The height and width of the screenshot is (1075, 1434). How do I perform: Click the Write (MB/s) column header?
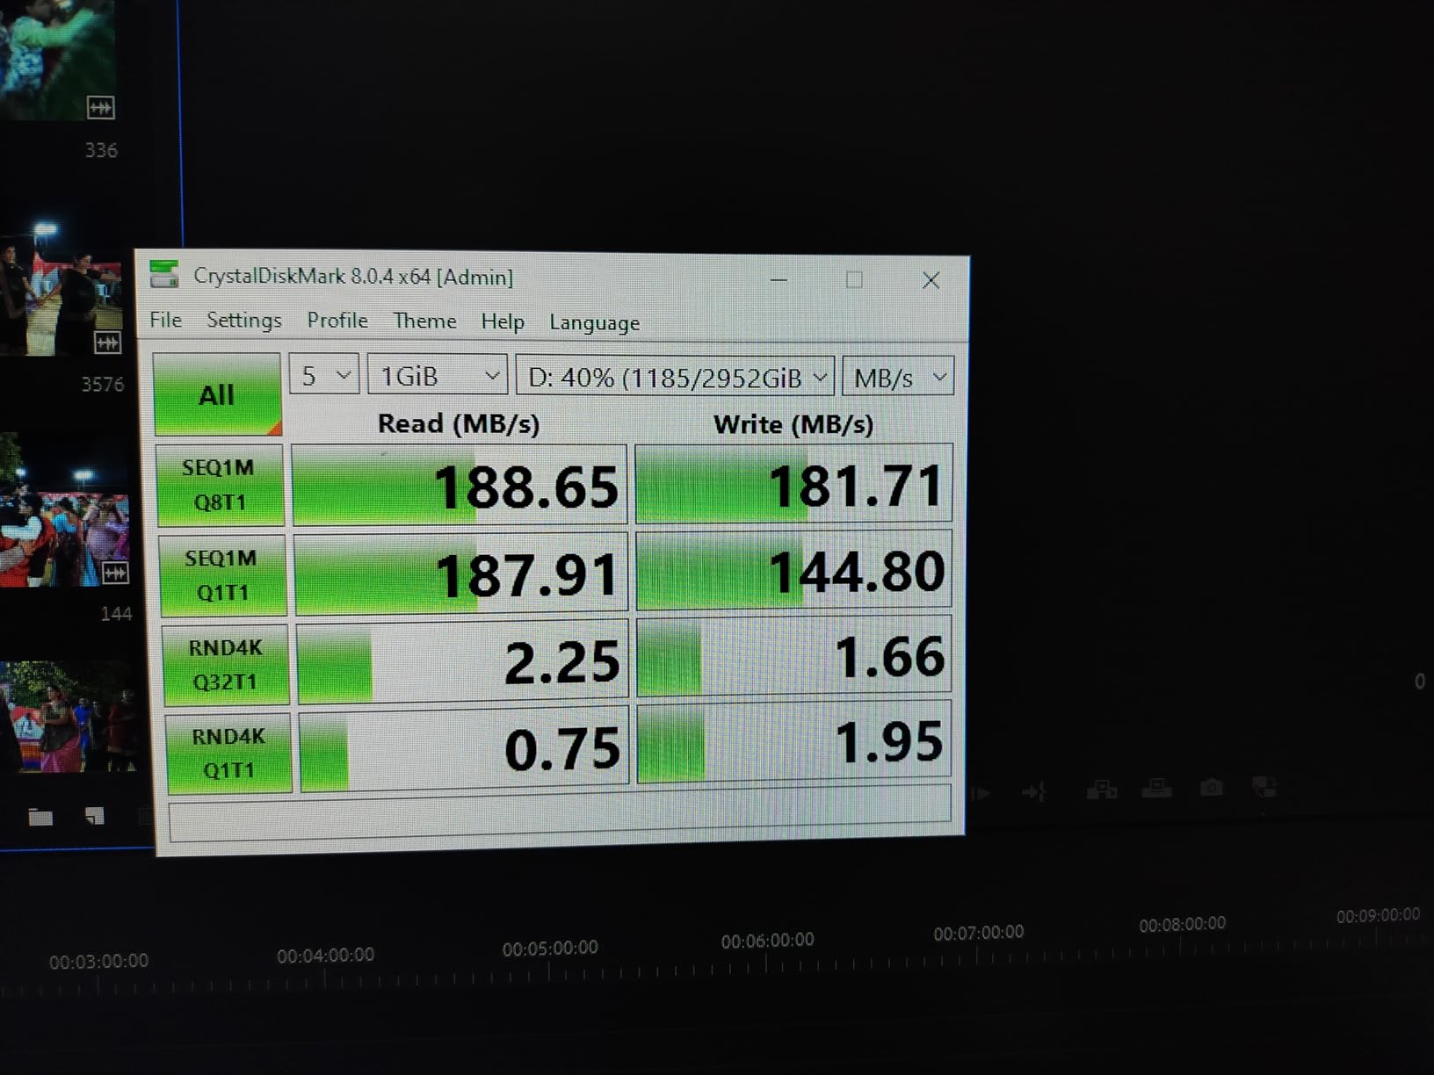(x=793, y=424)
